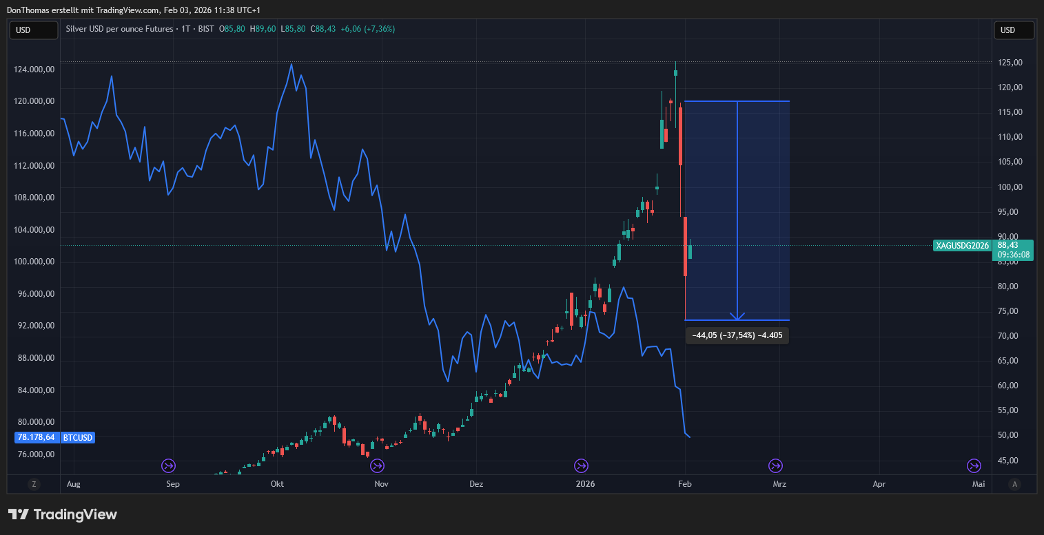The width and height of the screenshot is (1044, 535).
Task: Click the 120.000,00 level on left scale
Action: click(x=34, y=101)
